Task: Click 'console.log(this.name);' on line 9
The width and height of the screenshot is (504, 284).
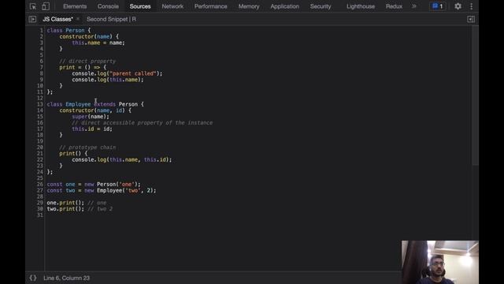Action: click(108, 80)
